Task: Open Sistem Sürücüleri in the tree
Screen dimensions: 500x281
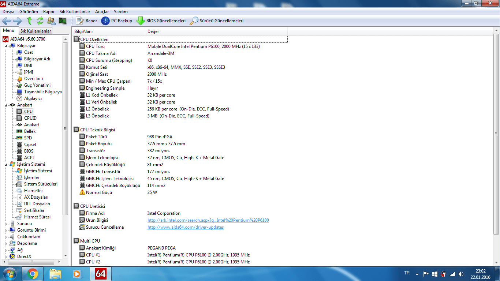Action: pyautogui.click(x=41, y=184)
